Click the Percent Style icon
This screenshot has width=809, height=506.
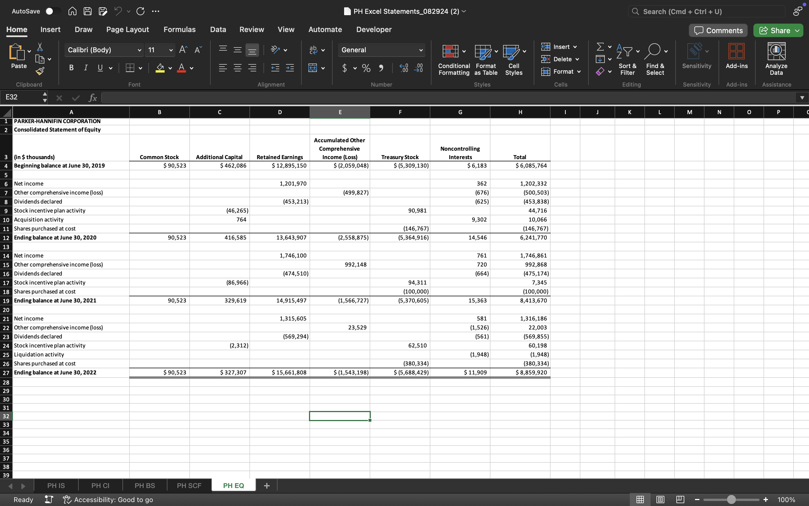click(x=366, y=68)
